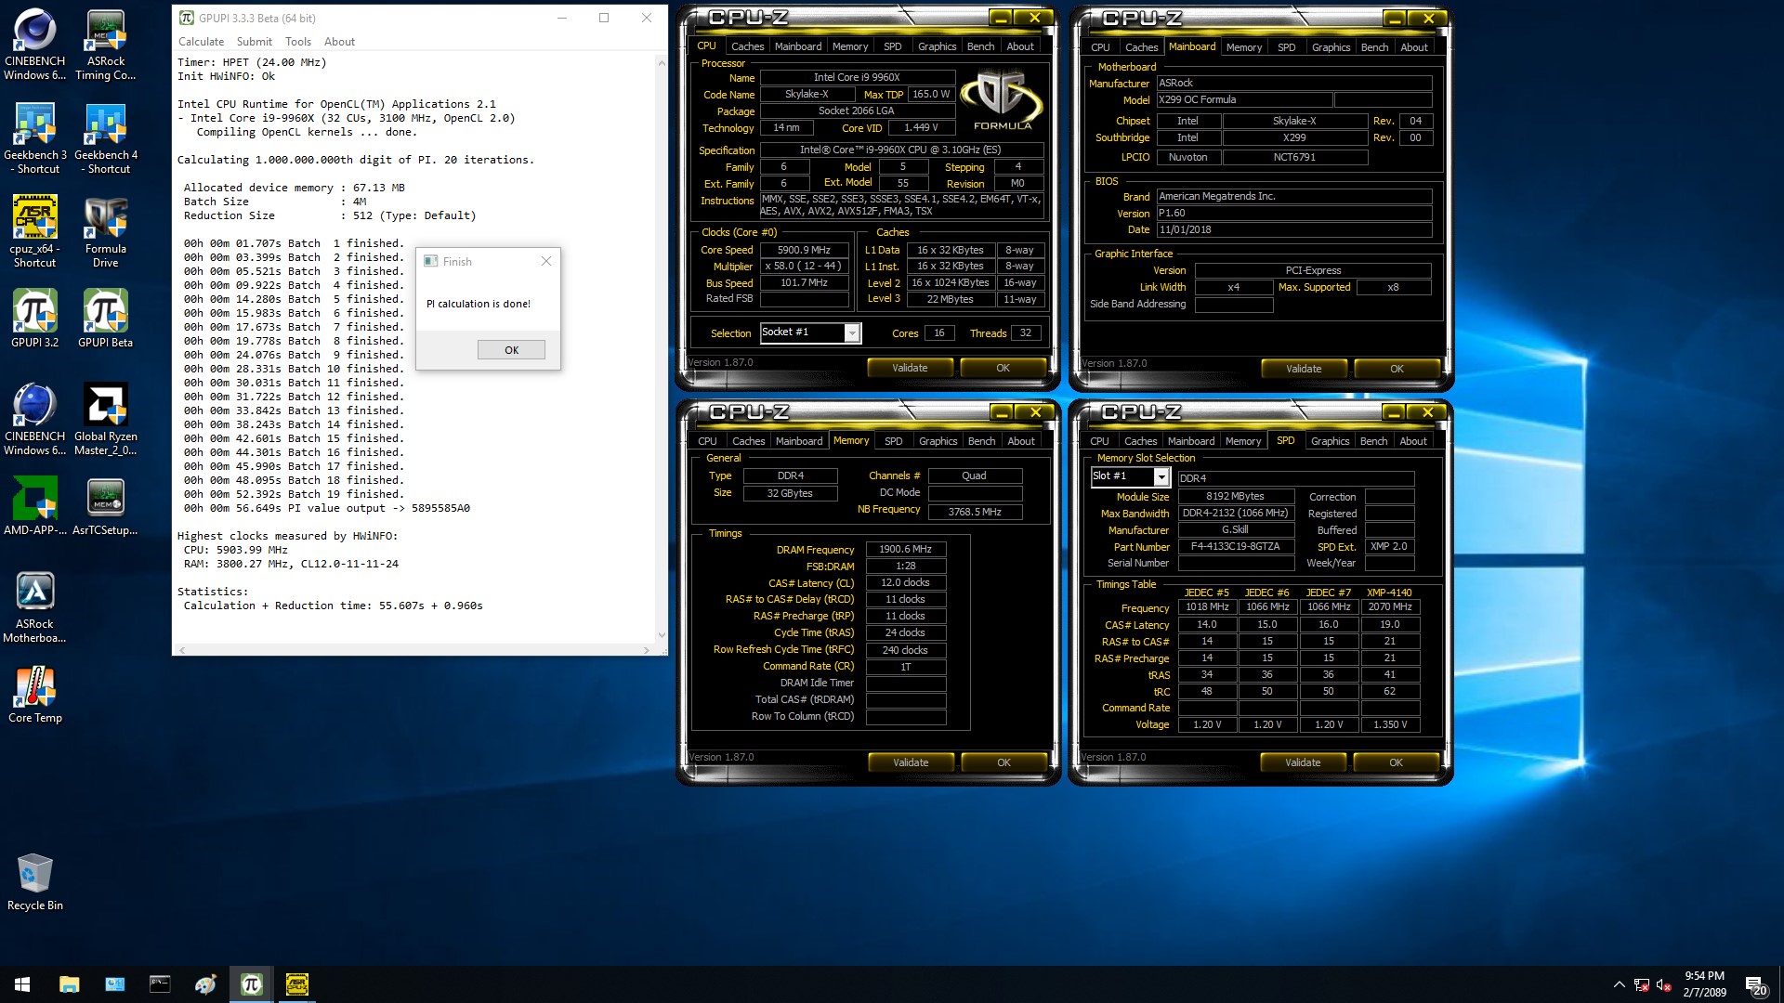Open the paint palette taskbar icon
Screen dimensions: 1784x1003
coord(206,984)
